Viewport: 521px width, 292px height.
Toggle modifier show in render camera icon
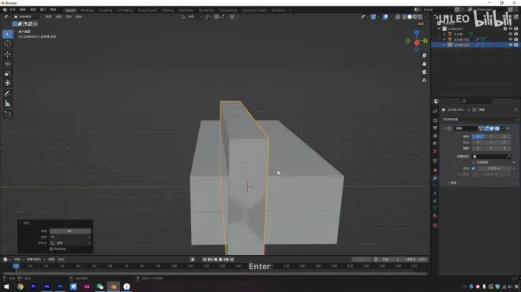[497, 128]
